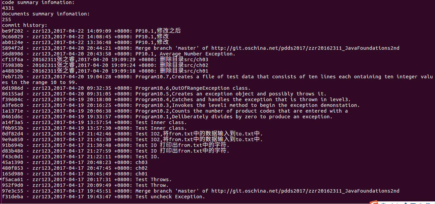Open the git.oschina.net URL in commit 5894f2d

(305, 48)
